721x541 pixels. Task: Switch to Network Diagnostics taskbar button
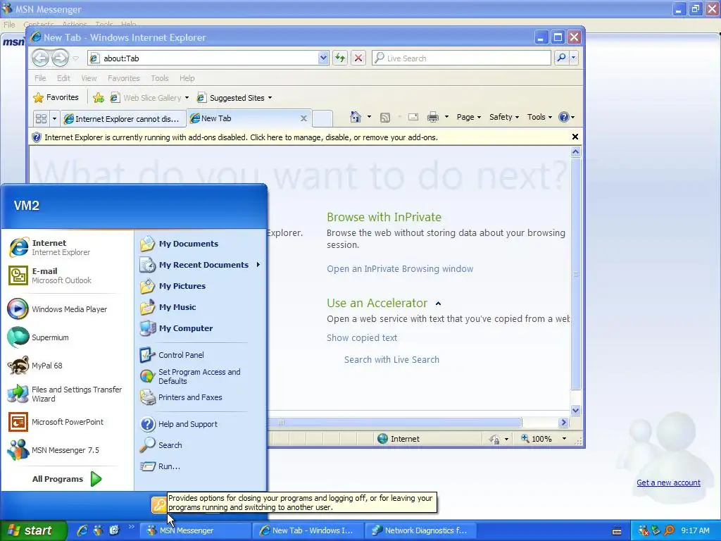tap(421, 530)
